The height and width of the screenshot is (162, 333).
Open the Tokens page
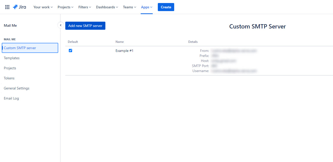[x=9, y=78]
